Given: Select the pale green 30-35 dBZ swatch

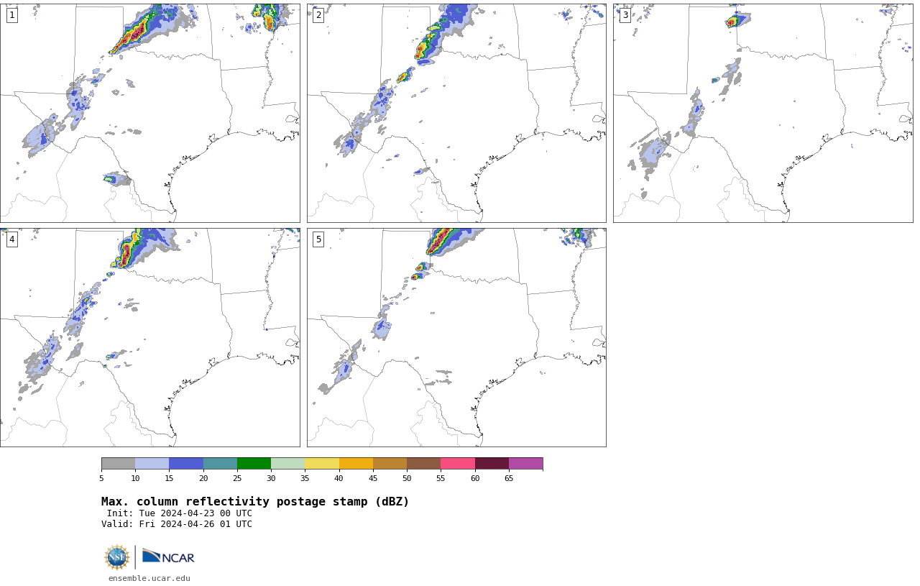Looking at the screenshot, I should click(x=288, y=464).
